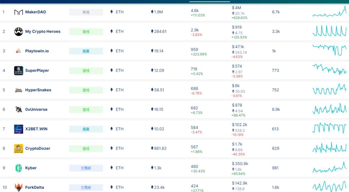Image resolution: width=349 pixels, height=192 pixels.
Task: Open the HyperSnakes dapp link
Action: 38,90
